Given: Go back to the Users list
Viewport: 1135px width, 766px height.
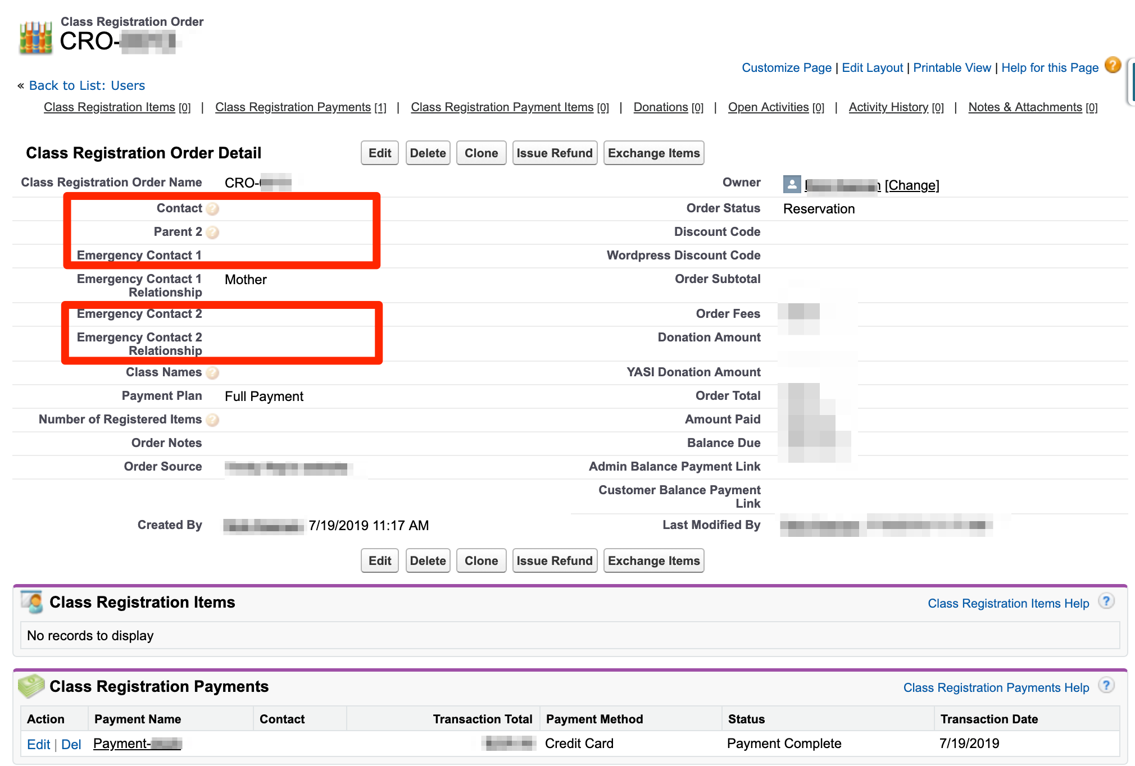Looking at the screenshot, I should pos(87,85).
